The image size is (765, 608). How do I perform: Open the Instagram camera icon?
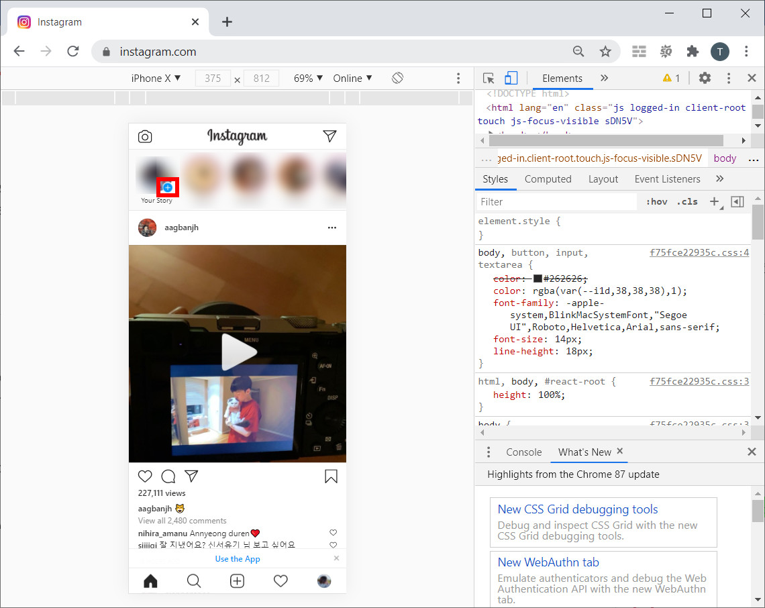145,137
